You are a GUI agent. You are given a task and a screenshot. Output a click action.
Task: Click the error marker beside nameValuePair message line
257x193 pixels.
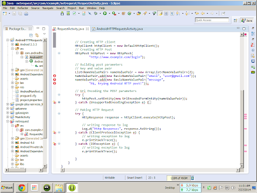tap(55, 80)
